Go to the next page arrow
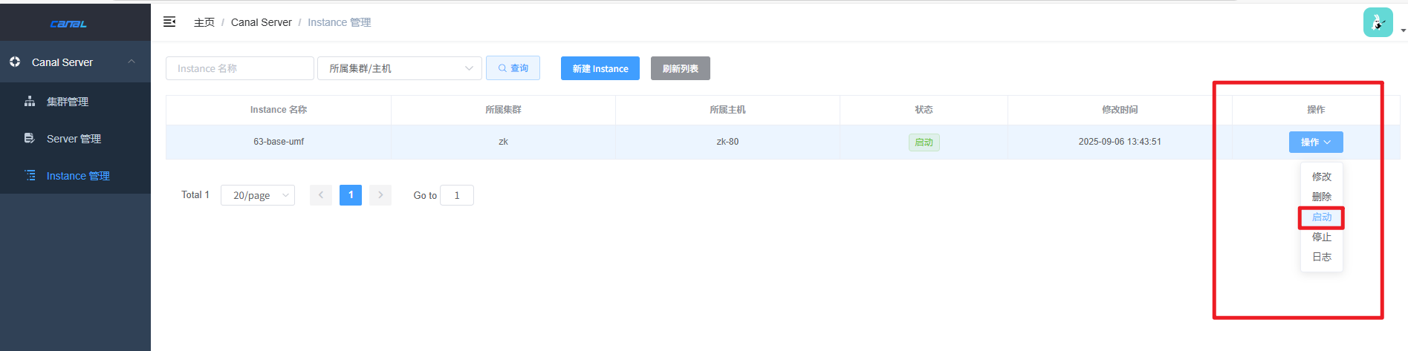 (380, 195)
